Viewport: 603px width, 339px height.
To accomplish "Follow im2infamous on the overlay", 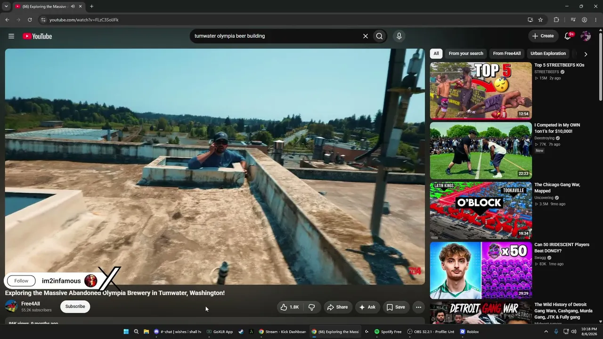I will coord(21,281).
